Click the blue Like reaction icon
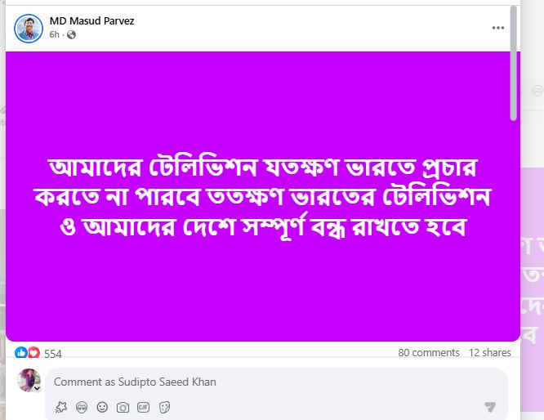Screen dimensions: 544x420 point(20,352)
